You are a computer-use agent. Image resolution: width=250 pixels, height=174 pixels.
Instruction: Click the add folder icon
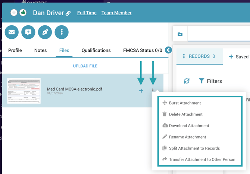pos(180,34)
